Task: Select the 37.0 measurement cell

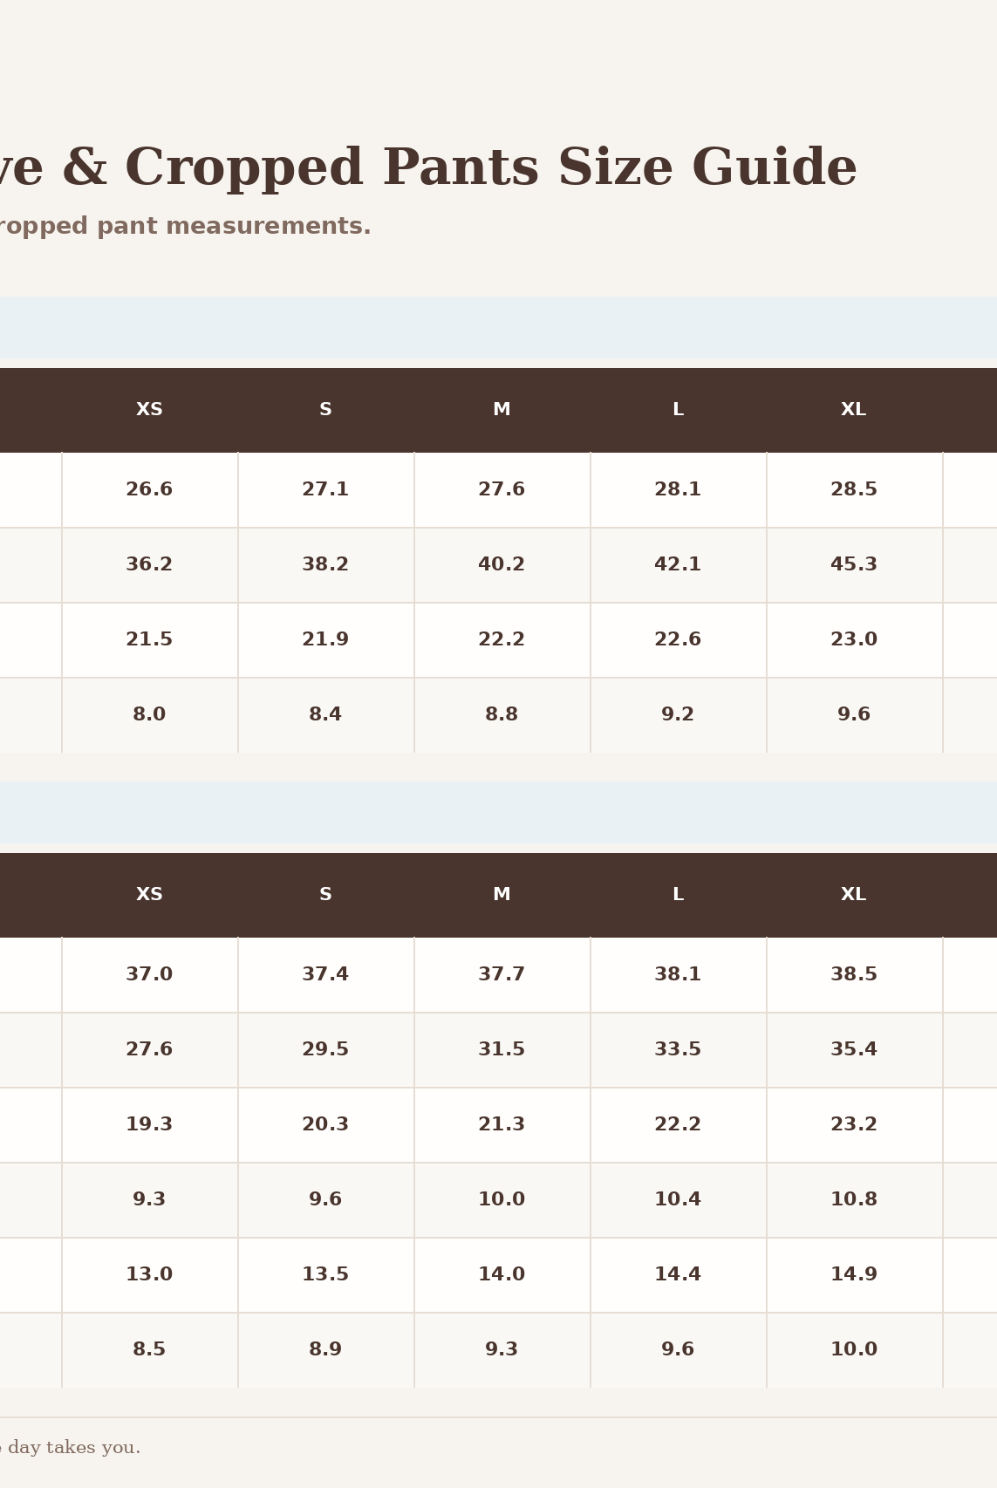Action: 150,975
